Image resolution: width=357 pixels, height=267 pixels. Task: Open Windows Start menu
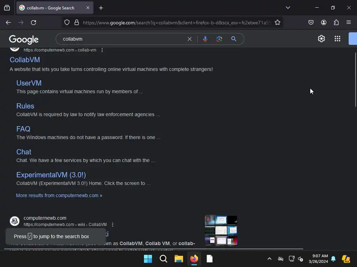(x=148, y=259)
